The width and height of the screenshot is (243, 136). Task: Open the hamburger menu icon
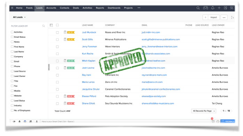coord(12,8)
